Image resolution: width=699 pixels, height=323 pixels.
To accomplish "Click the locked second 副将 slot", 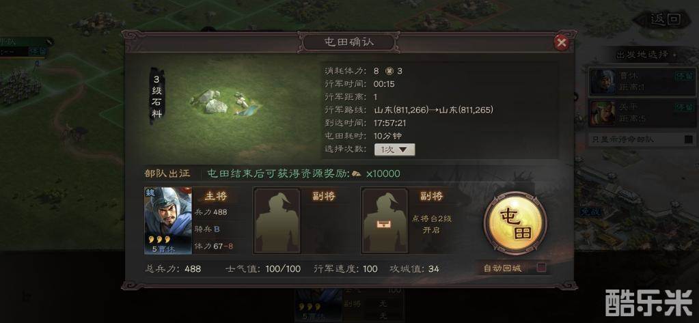I will [384, 221].
